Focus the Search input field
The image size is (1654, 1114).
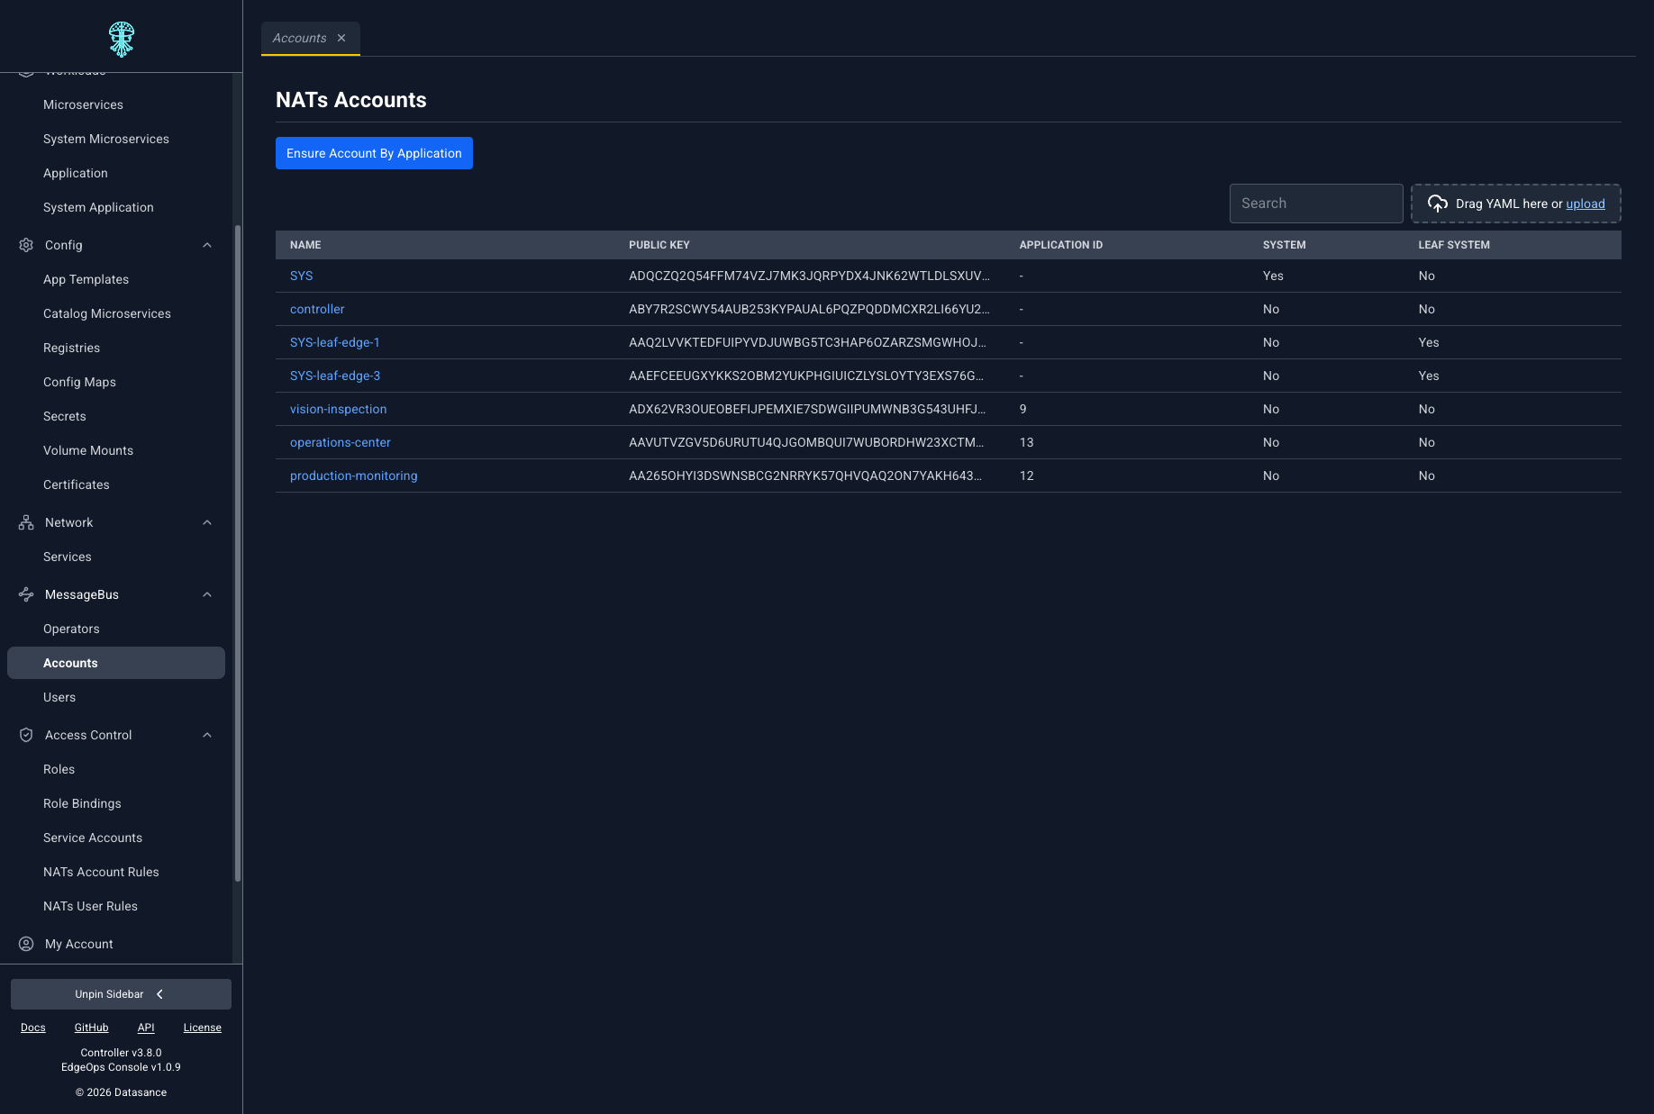[1316, 204]
